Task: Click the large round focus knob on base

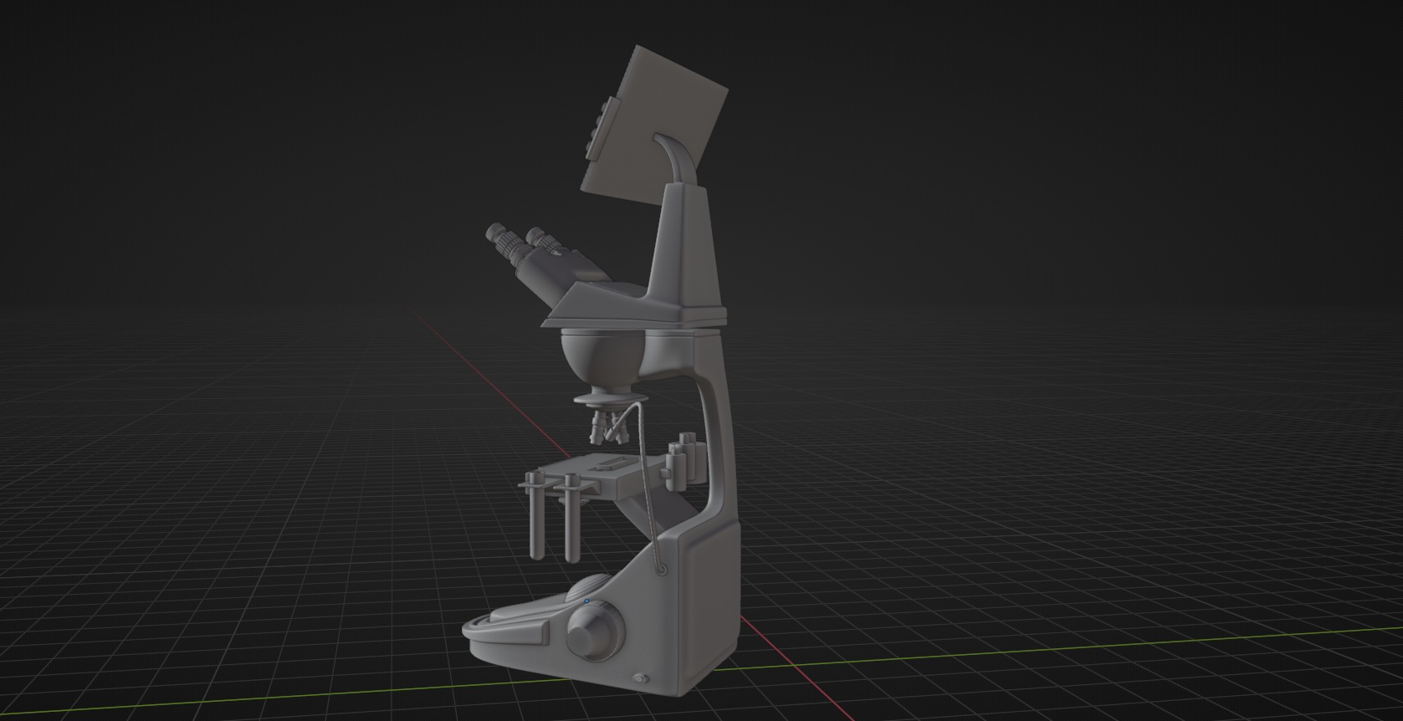Action: pyautogui.click(x=595, y=632)
